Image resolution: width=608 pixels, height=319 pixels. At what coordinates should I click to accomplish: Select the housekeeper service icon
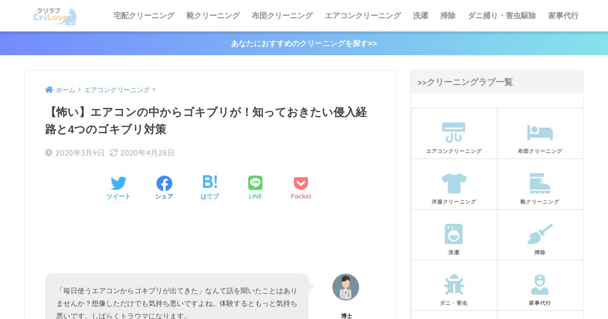(540, 285)
